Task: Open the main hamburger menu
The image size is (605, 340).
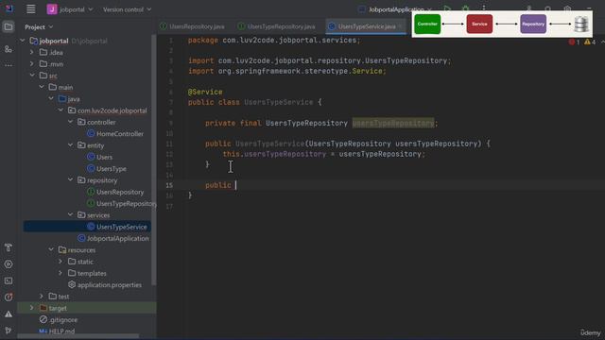Action: pyautogui.click(x=31, y=8)
